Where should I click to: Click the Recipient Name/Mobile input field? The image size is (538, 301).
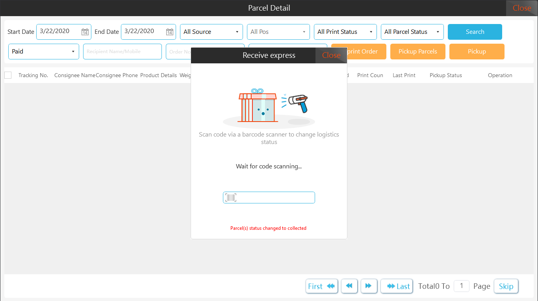[122, 52]
